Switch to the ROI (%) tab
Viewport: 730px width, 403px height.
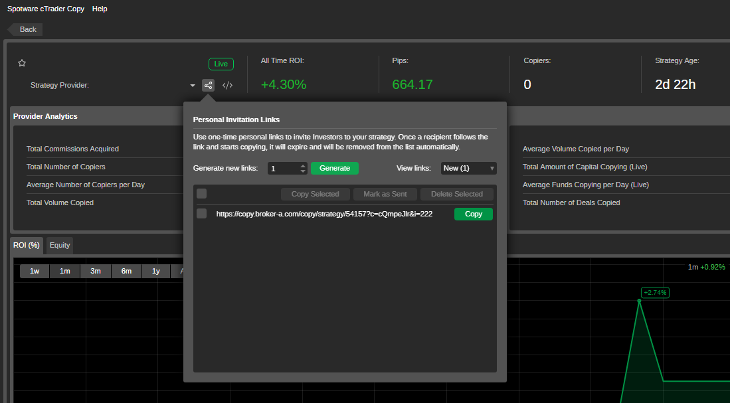coord(27,245)
